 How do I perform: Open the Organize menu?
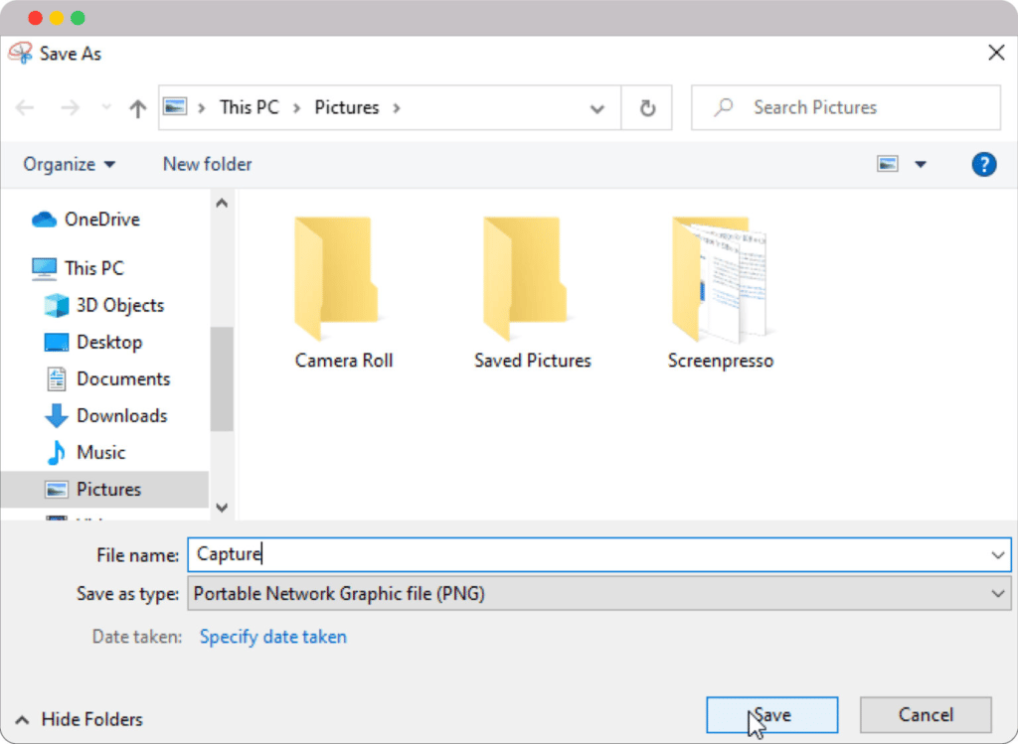point(69,165)
